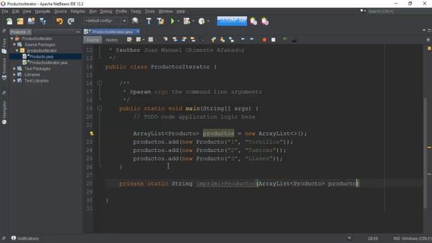Viewport: 432px width, 243px height.
Task: Open the Profile Project dropdown arrow
Action: coord(208,21)
